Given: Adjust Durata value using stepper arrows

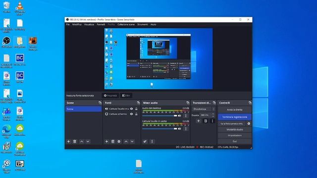Looking at the screenshot, I should pyautogui.click(x=212, y=115).
